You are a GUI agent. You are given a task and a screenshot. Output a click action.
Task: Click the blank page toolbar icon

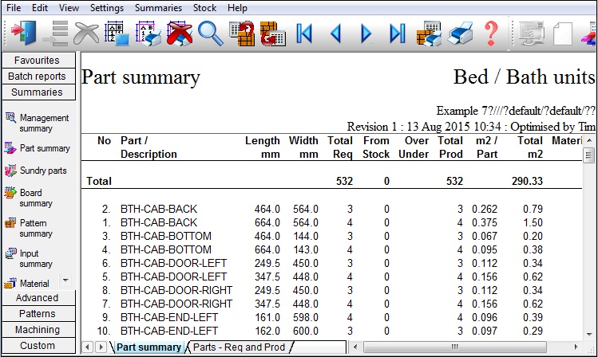click(x=563, y=33)
